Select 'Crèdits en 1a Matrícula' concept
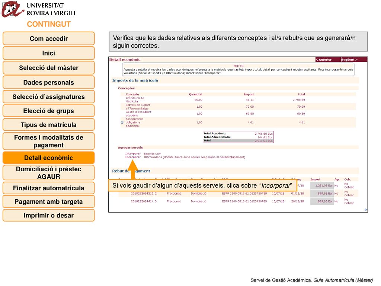The width and height of the screenshot is (381, 286). click(135, 100)
